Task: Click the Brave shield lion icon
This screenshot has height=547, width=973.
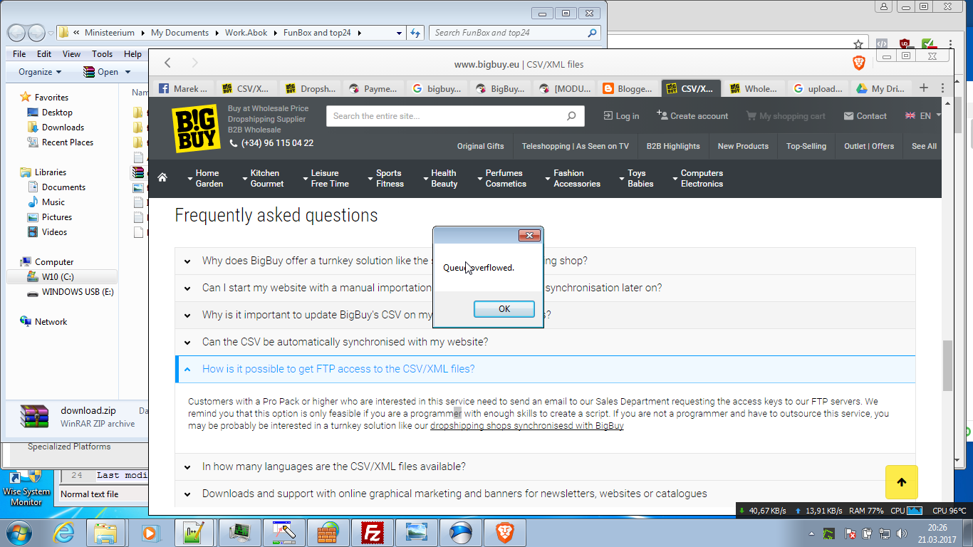Action: pos(859,63)
